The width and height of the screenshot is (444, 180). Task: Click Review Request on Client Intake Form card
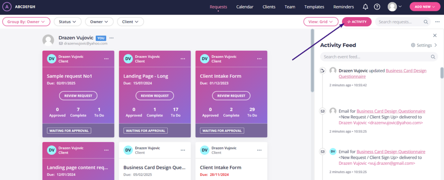tap(231, 96)
